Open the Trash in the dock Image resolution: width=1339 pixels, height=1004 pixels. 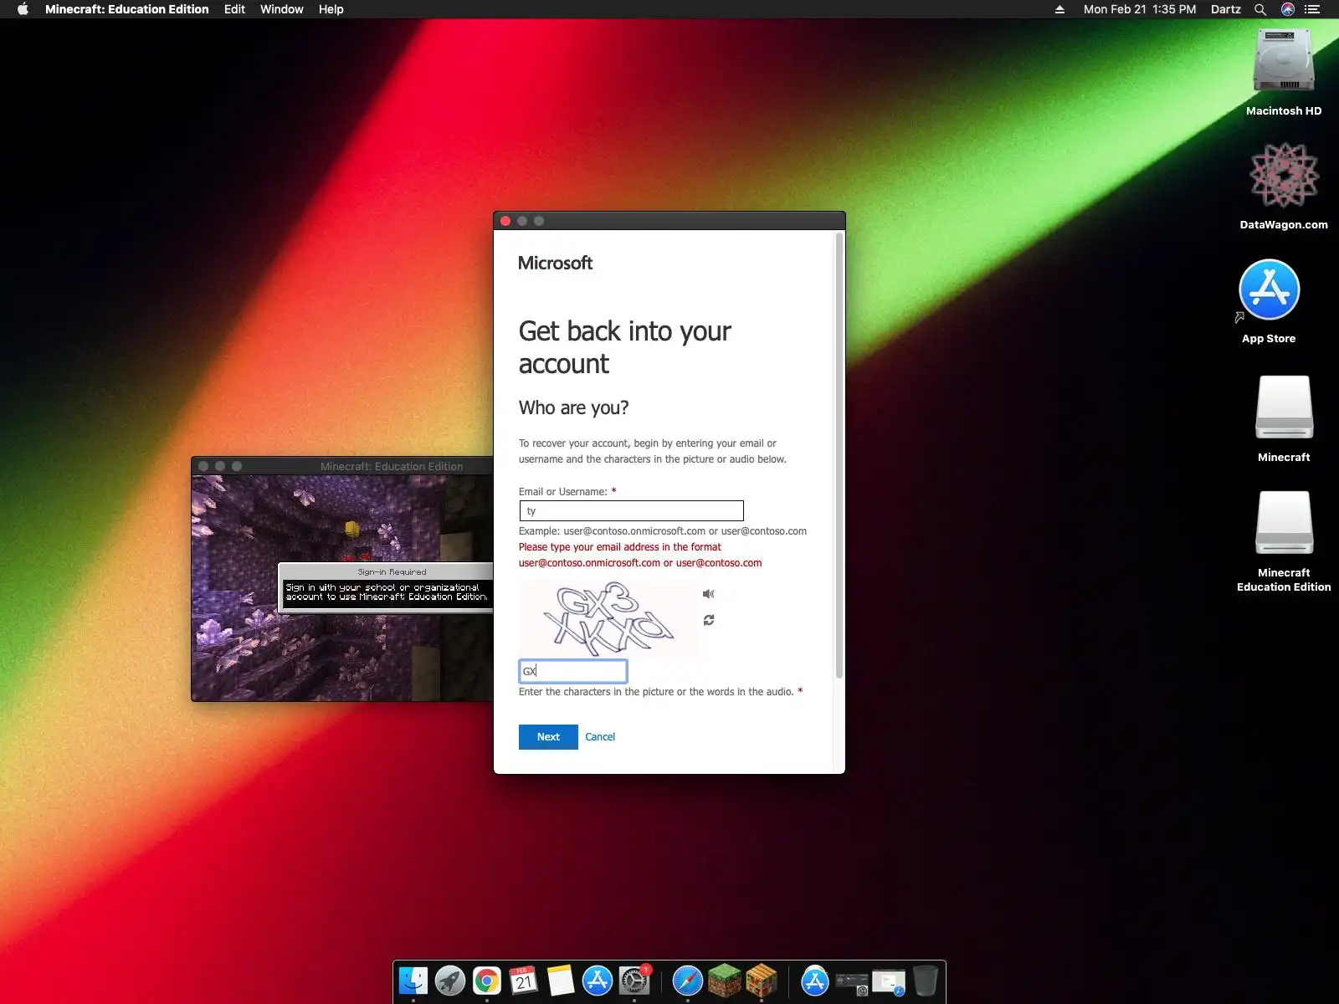(x=926, y=981)
